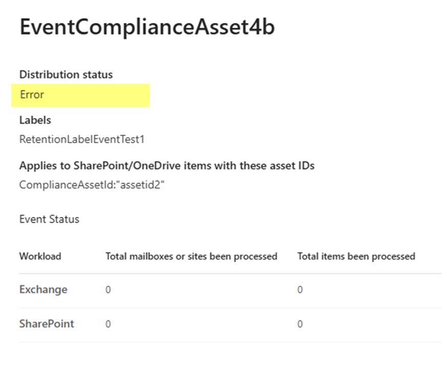Click the Event Status heading

coord(49,219)
